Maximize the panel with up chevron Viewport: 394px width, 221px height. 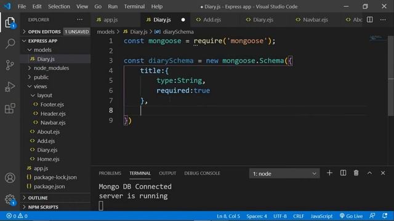[369, 173]
